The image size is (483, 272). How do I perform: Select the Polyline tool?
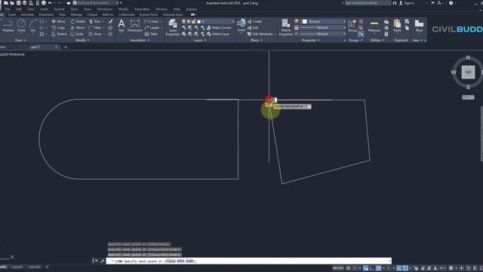pos(8,26)
